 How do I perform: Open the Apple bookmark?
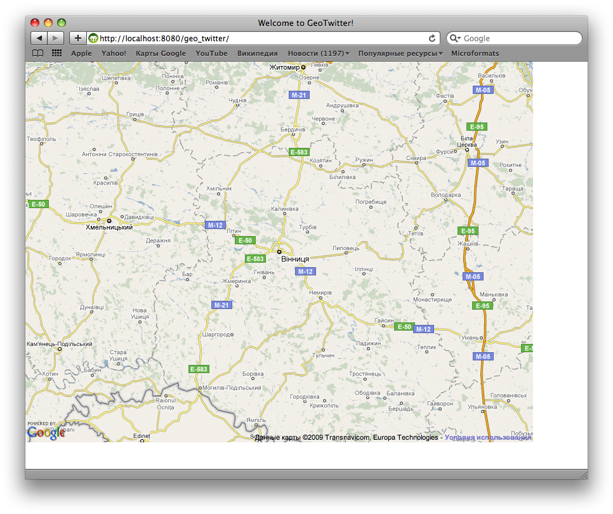pos(81,53)
